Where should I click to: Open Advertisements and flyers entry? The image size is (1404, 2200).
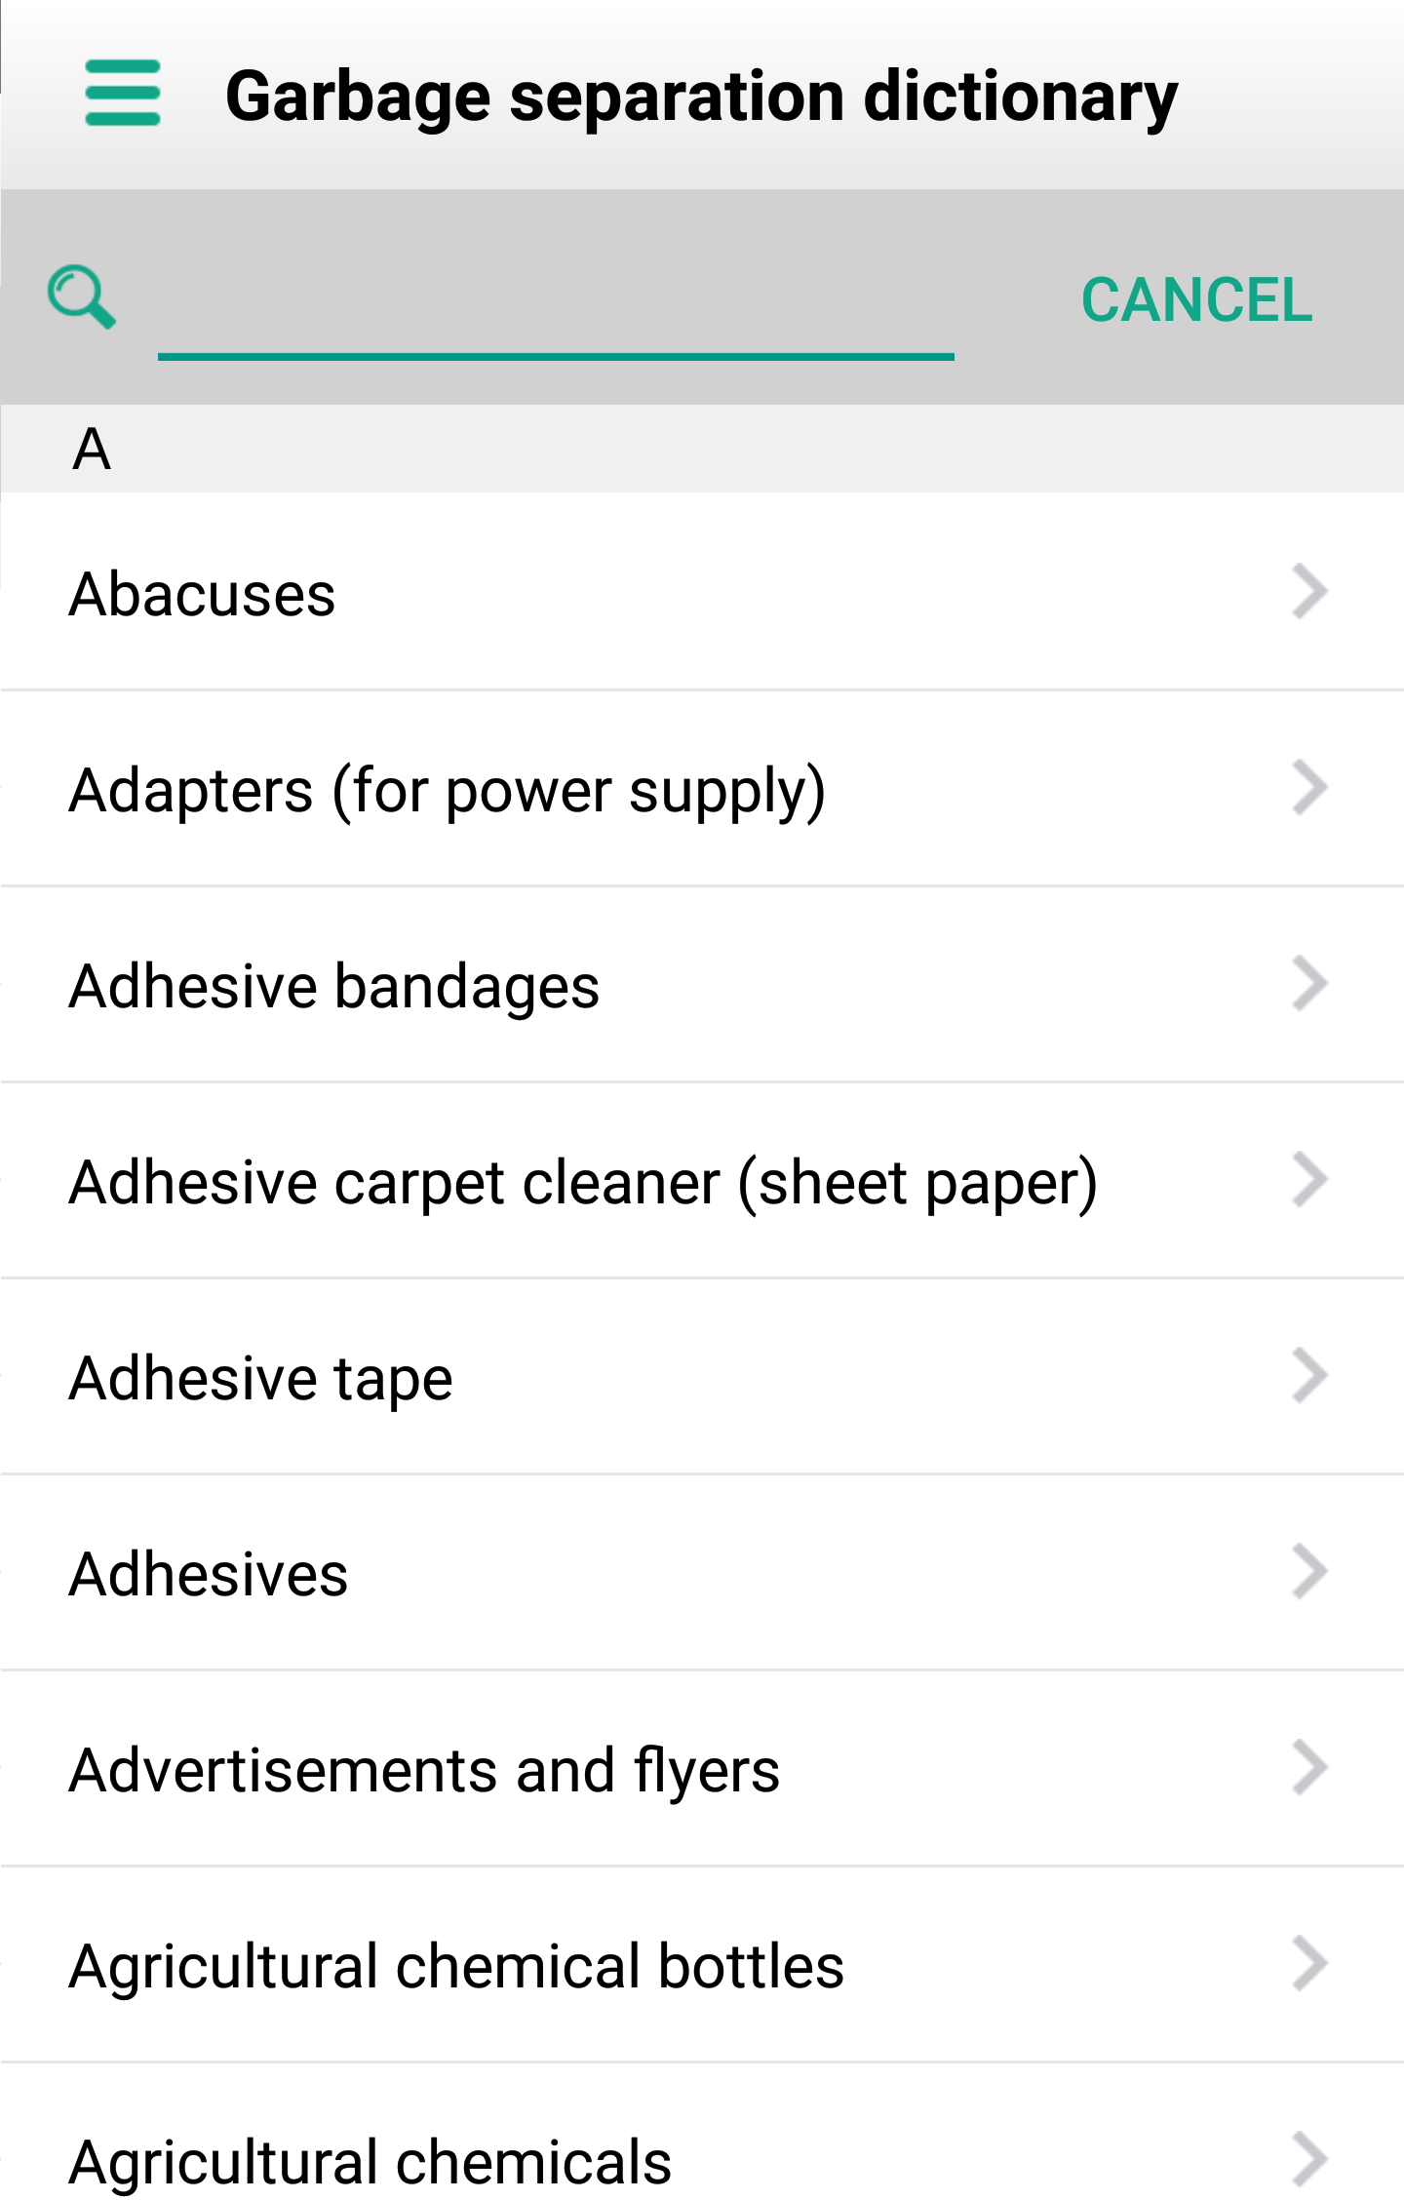click(x=702, y=1769)
